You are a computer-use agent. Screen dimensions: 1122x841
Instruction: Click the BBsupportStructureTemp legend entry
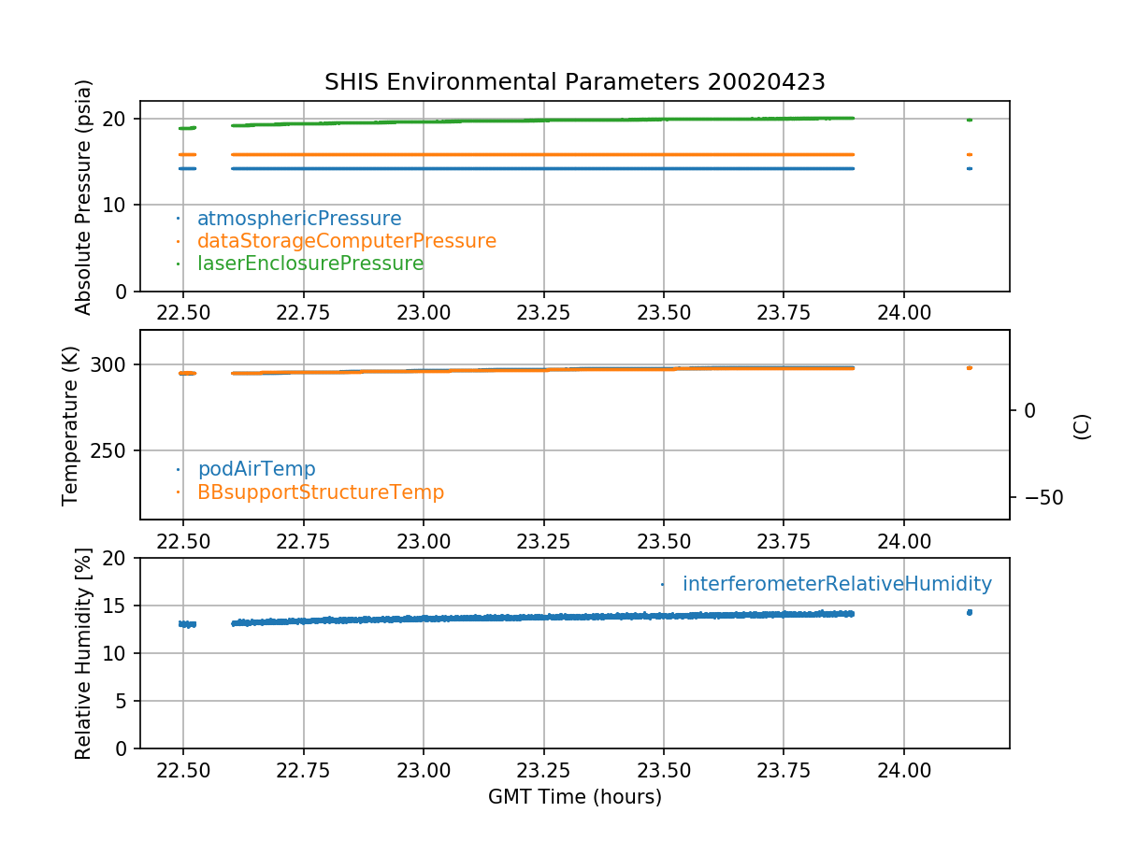pyautogui.click(x=320, y=492)
